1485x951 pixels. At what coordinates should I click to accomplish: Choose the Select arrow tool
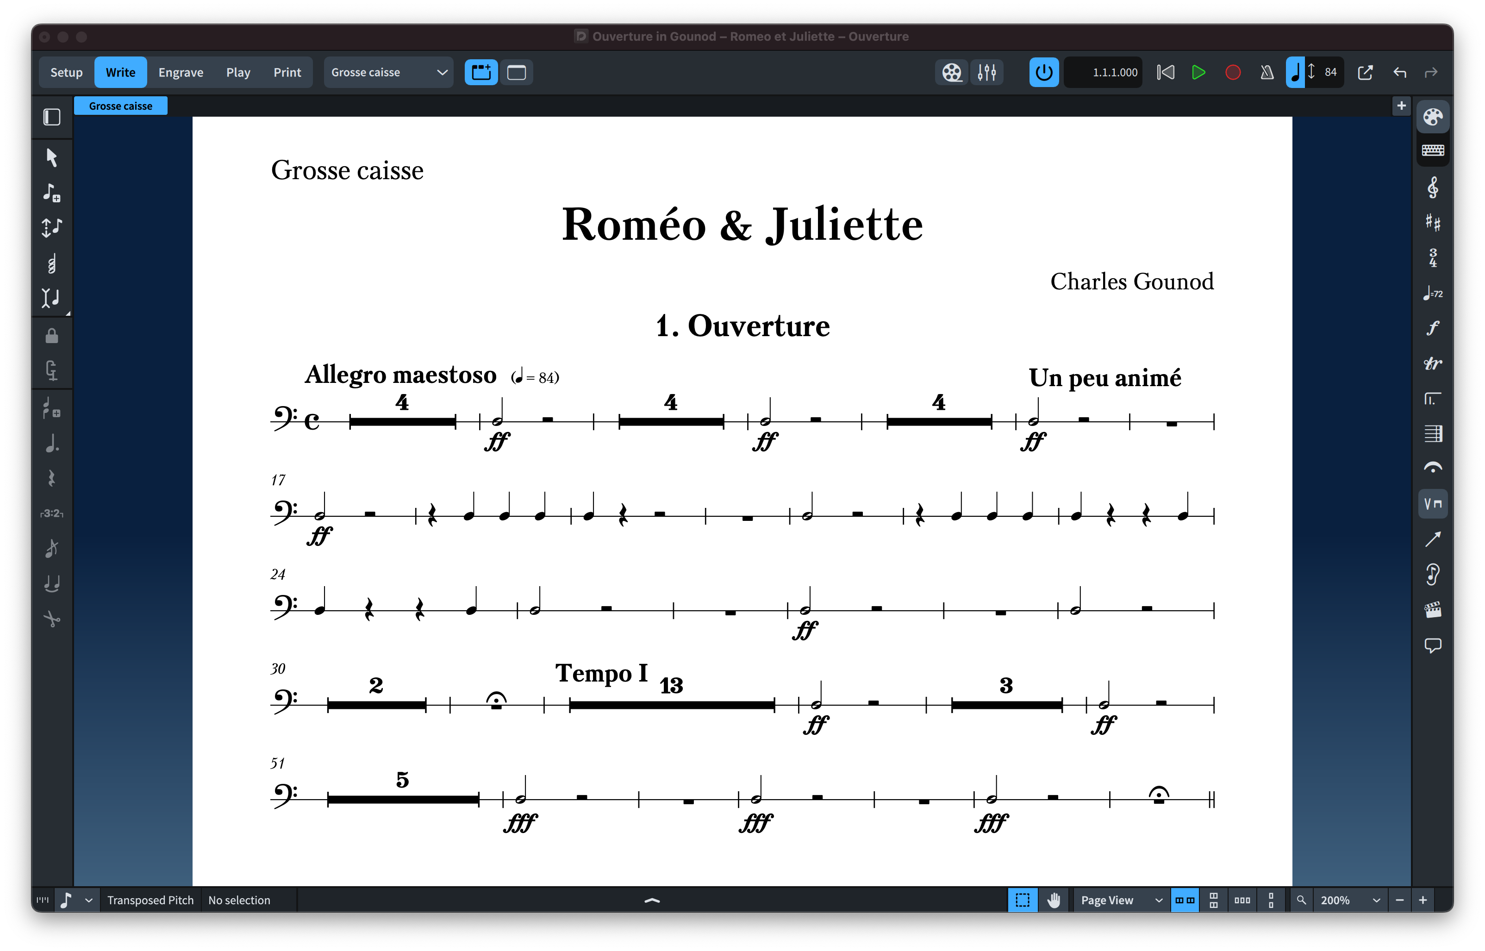pos(52,157)
